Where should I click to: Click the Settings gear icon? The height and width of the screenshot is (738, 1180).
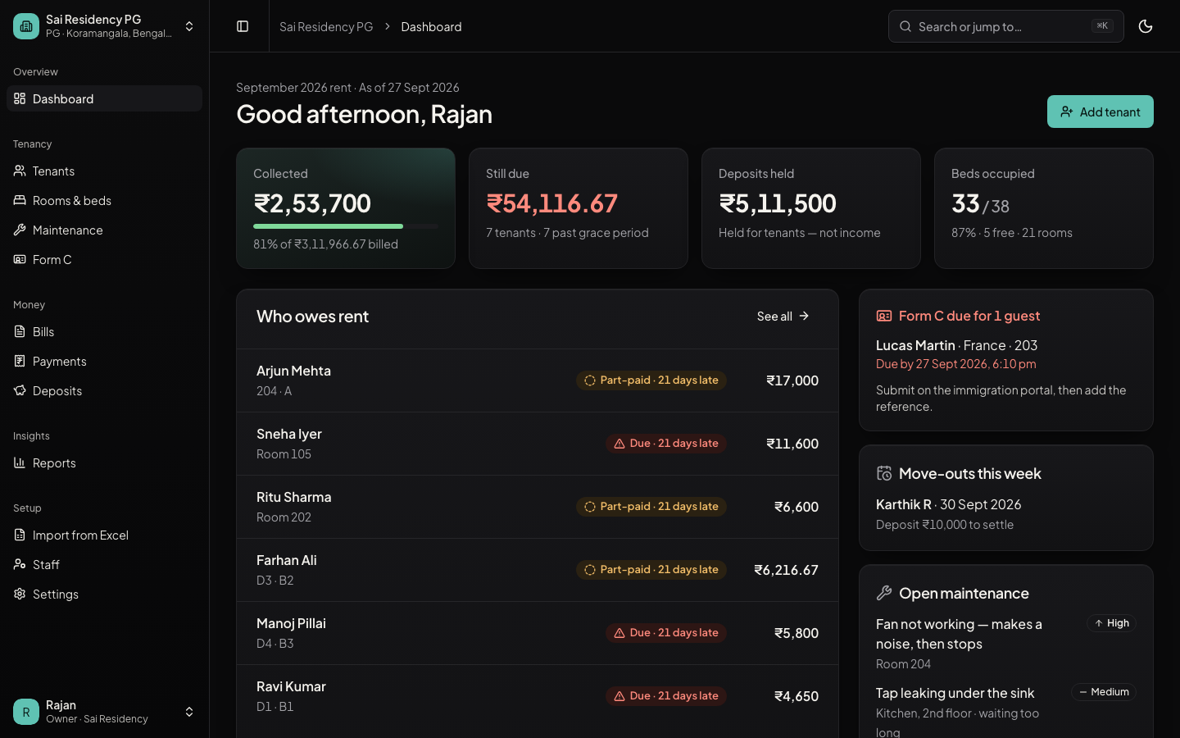tap(20, 594)
